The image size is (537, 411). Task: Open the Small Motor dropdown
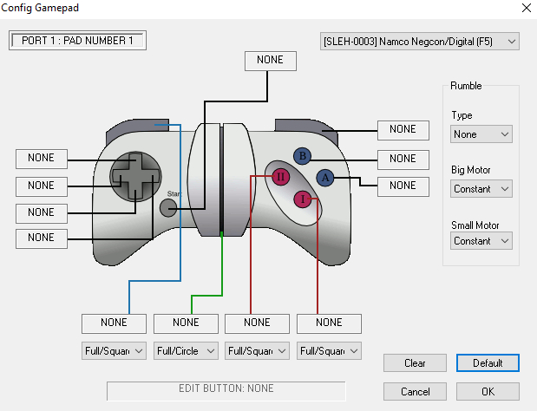(481, 241)
